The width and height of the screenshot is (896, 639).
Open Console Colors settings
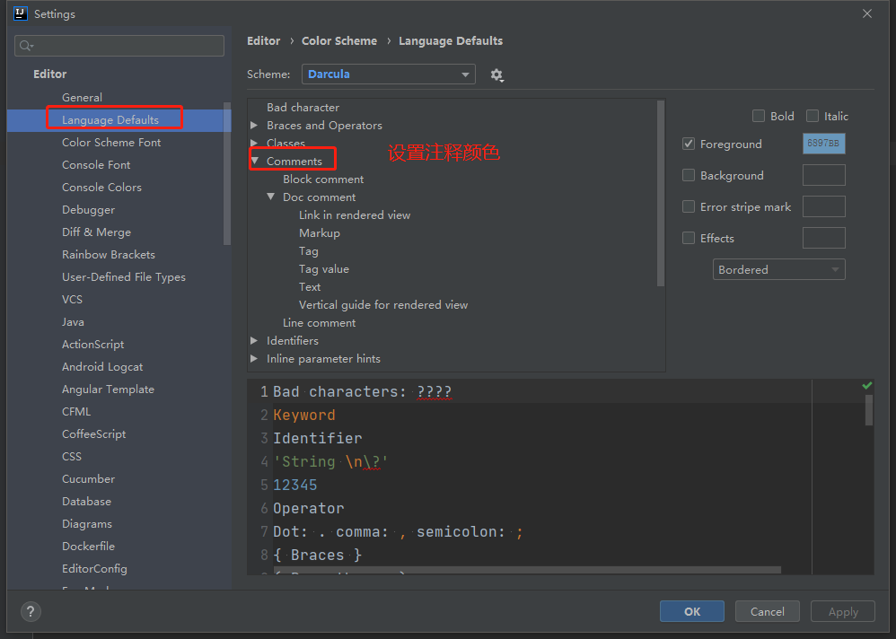pyautogui.click(x=101, y=188)
